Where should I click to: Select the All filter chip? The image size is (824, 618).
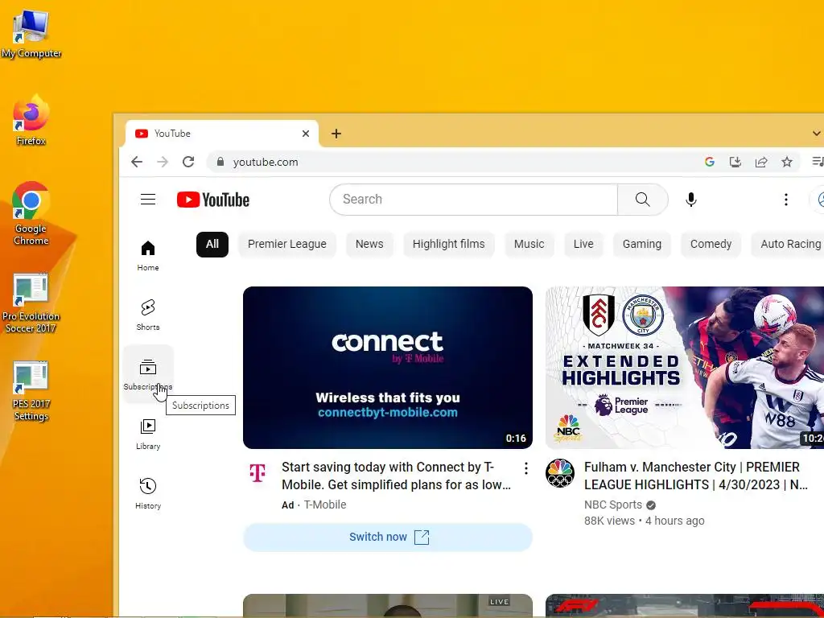(x=212, y=245)
